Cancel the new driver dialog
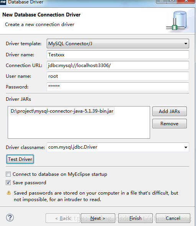 tap(173, 218)
